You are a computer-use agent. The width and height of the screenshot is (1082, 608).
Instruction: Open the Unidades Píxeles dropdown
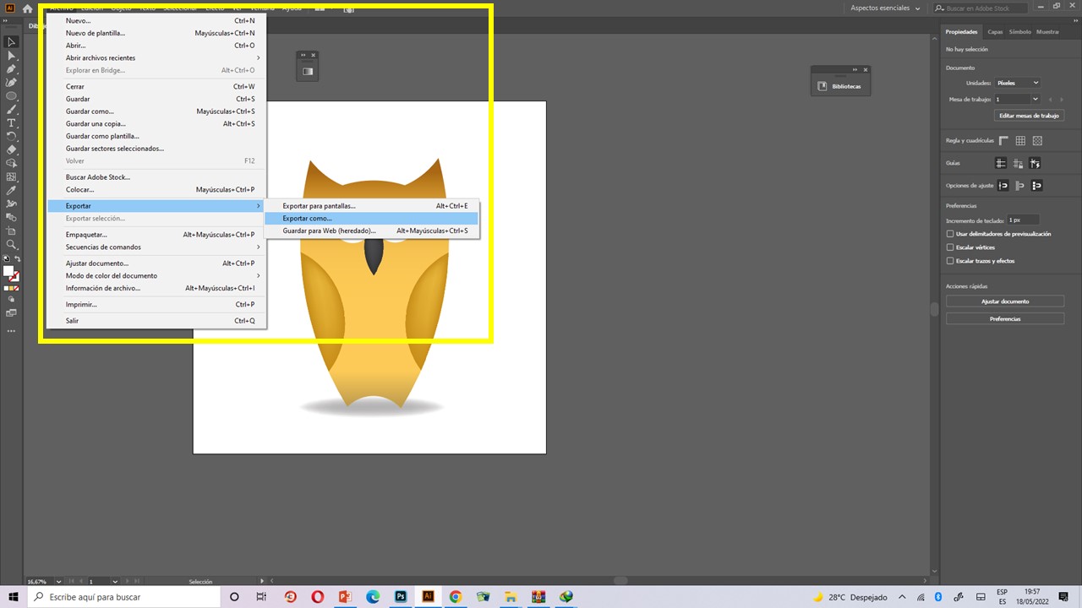tap(1017, 83)
